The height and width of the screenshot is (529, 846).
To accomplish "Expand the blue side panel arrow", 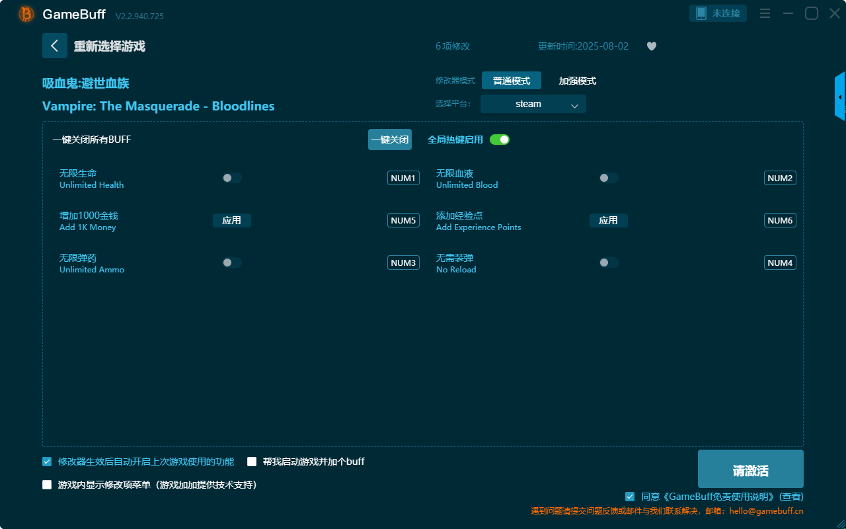I will [839, 97].
